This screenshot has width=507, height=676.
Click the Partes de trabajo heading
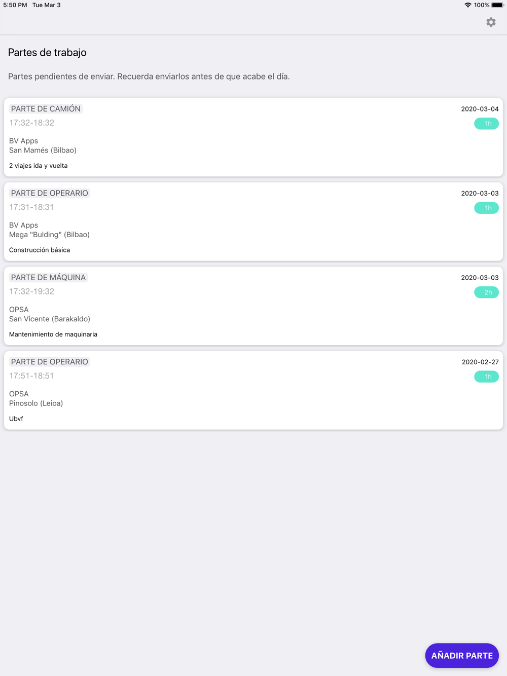(x=47, y=53)
